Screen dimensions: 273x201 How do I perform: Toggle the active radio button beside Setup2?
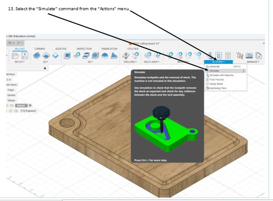coord(30,105)
